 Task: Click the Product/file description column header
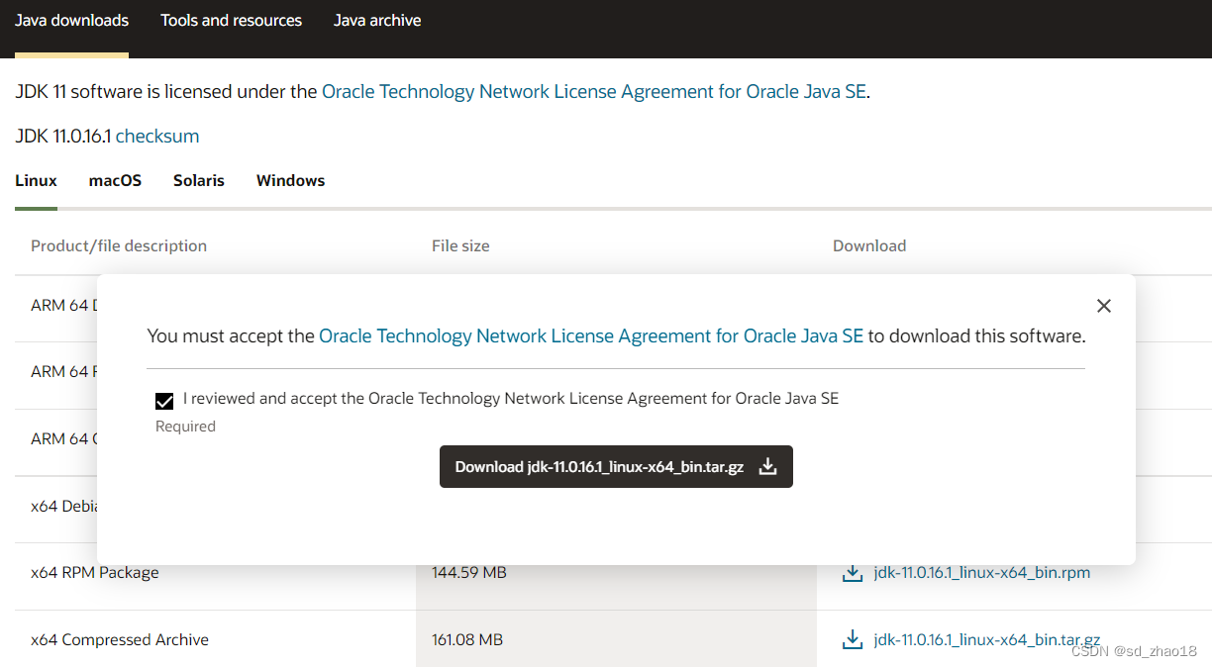[x=119, y=246]
